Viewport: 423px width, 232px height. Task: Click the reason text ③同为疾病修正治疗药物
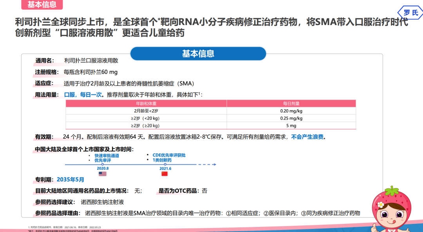(x=331, y=213)
